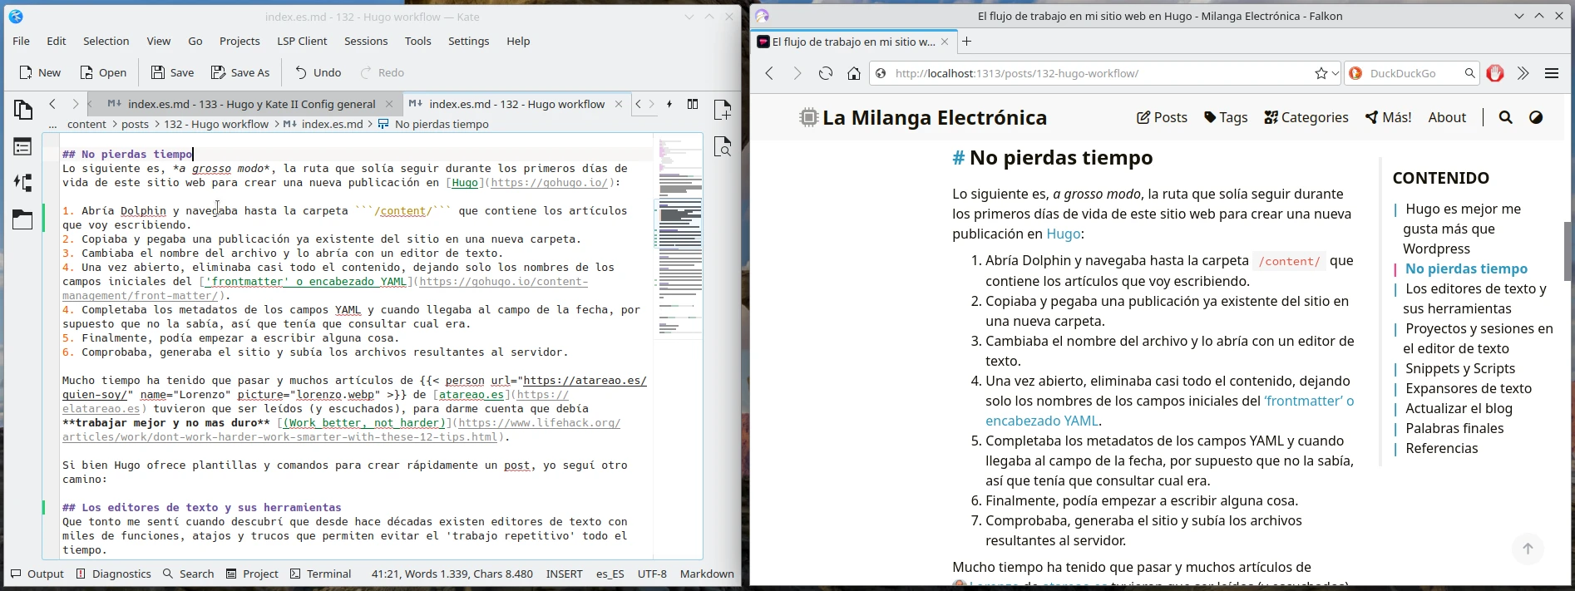The image size is (1575, 591).
Task: Jump to Snippets y Scripts in the contents
Action: (x=1459, y=368)
